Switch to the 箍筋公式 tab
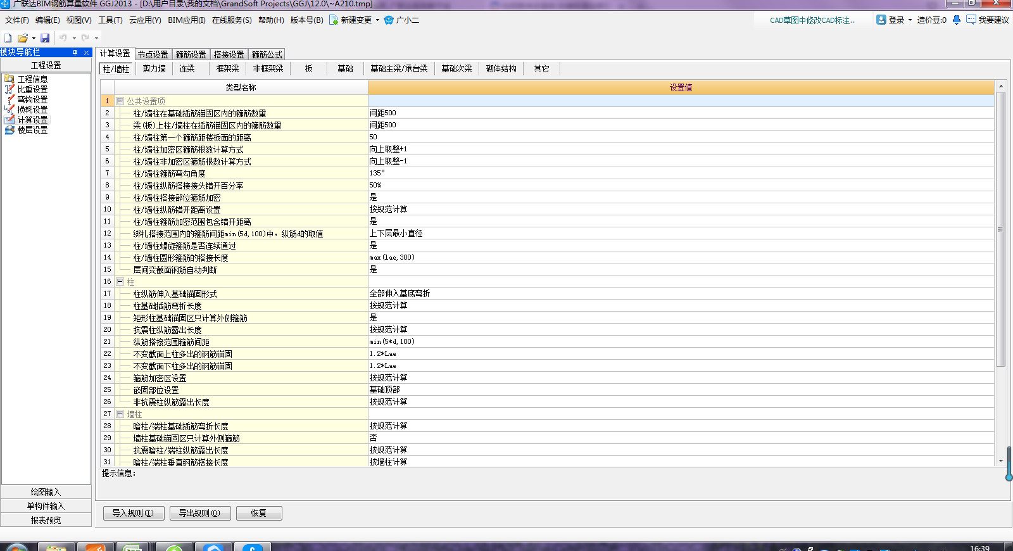Viewport: 1013px width, 551px height. (x=267, y=54)
